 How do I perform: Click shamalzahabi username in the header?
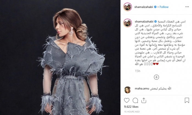144,7
